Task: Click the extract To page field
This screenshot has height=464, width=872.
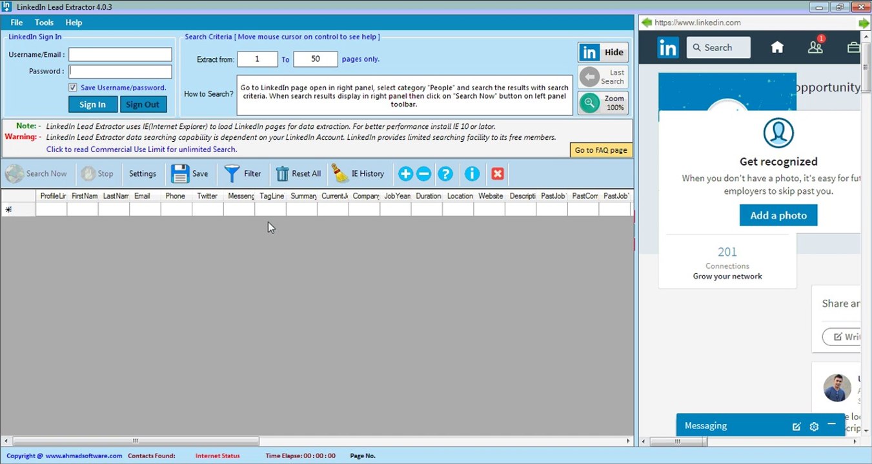Action: click(315, 59)
